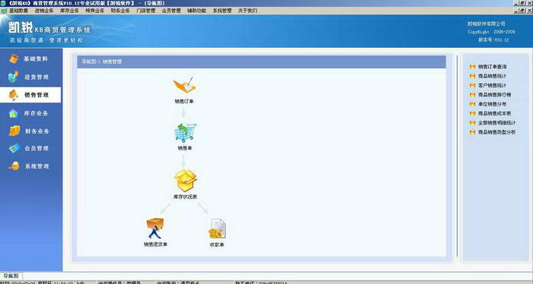
Task: Click the 系统管理 lock icon in sidebar
Action: pos(14,166)
